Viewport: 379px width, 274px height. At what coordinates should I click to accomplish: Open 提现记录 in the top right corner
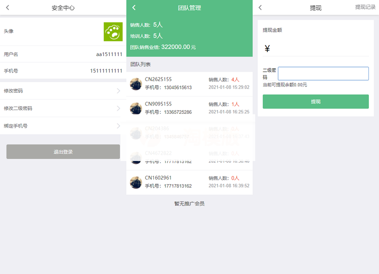(x=365, y=7)
